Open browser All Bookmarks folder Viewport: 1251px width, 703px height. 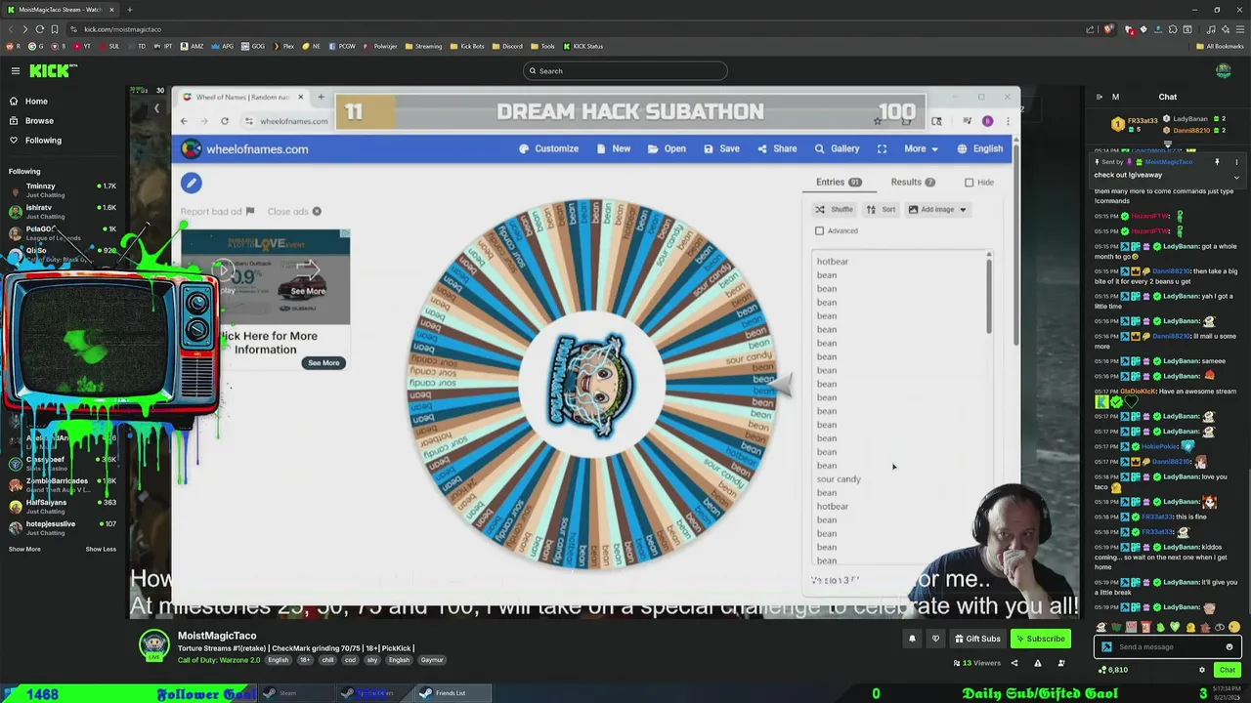[1221, 46]
